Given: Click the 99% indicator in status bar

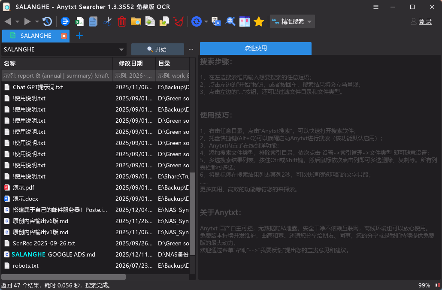Looking at the screenshot, I should pos(424,285).
